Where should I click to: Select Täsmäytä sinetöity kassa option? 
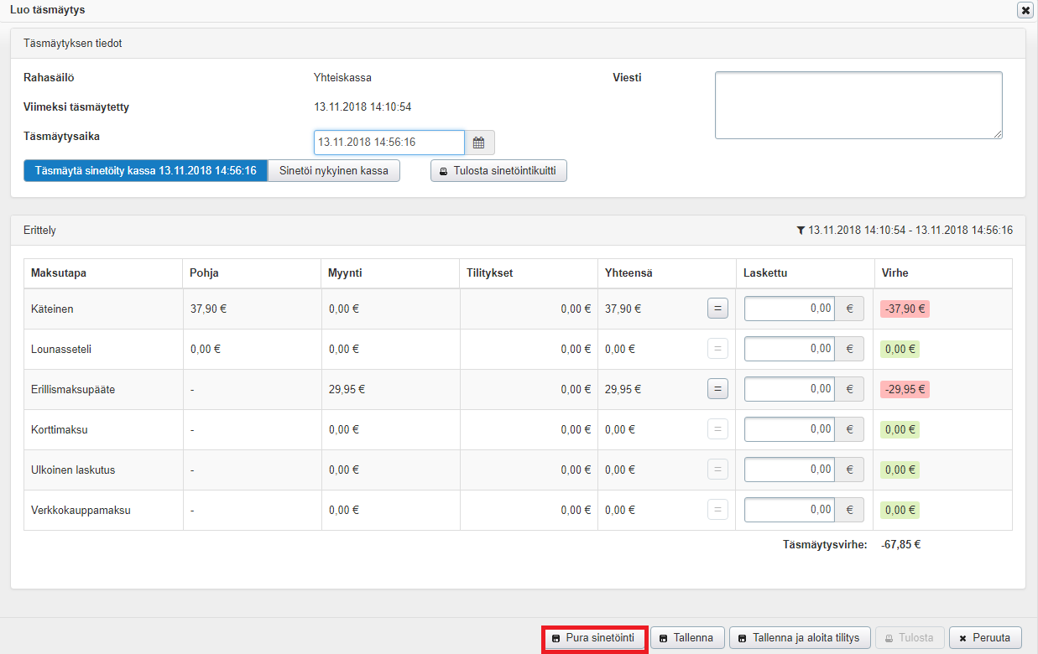pyautogui.click(x=145, y=171)
